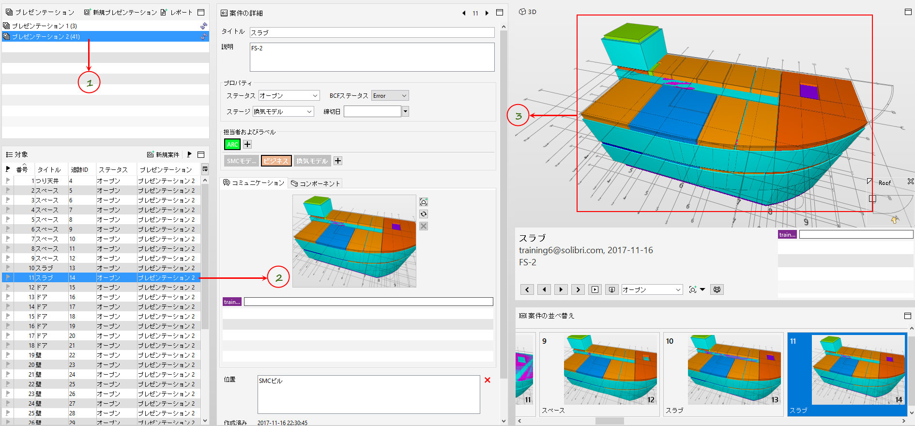Viewport: 915px width, 426px height.
Task: Select the スラブ row with 追跡ID 13
Action: [102, 268]
